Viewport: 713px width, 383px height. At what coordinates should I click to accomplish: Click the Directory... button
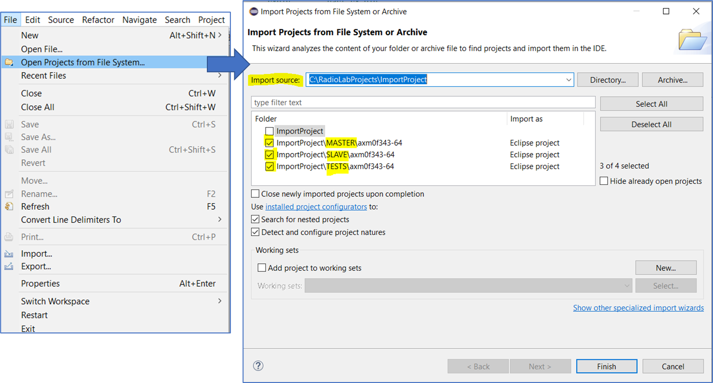pyautogui.click(x=608, y=80)
